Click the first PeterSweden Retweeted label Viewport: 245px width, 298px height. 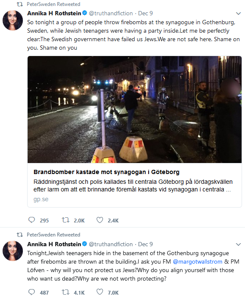(x=54, y=4)
